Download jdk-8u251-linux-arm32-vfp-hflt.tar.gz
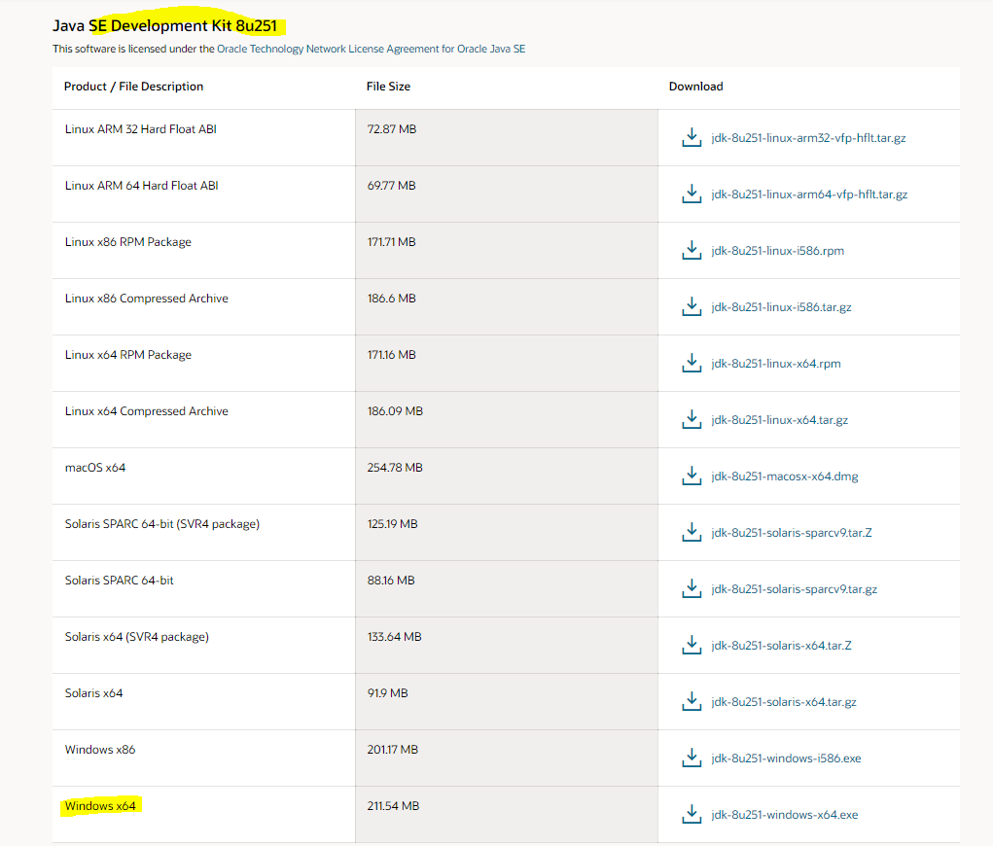993x846 pixels. tap(809, 138)
